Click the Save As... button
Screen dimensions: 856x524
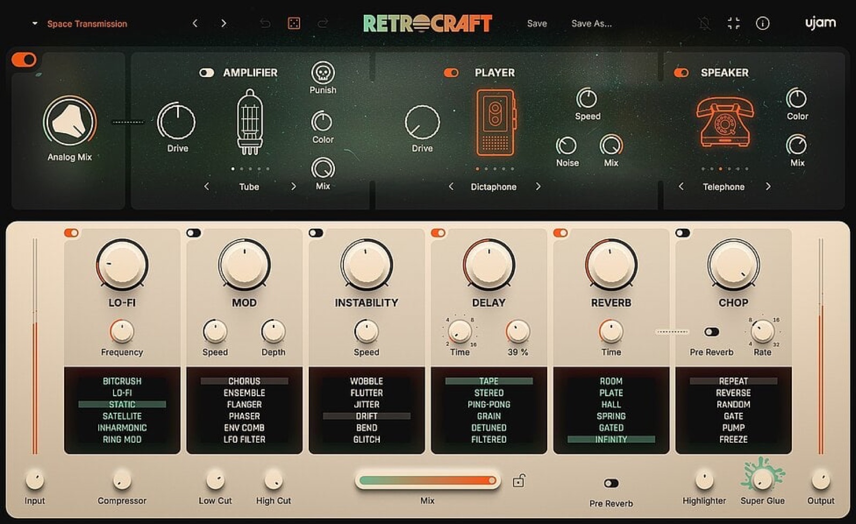(591, 24)
